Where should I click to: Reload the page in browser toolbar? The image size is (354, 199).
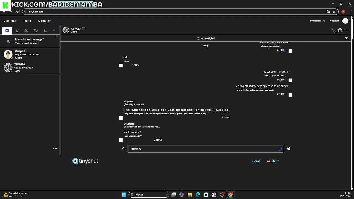coord(17,12)
